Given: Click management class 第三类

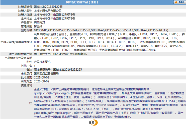Looking at the screenshot, I should pos(38,26).
